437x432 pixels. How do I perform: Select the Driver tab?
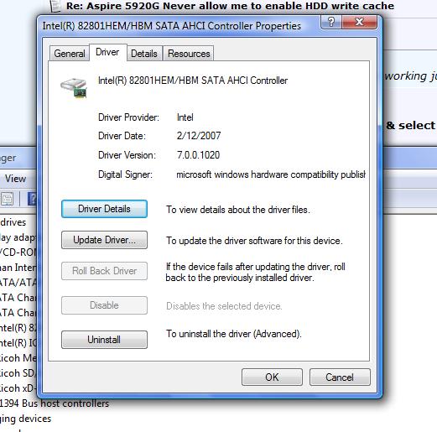pyautogui.click(x=107, y=52)
